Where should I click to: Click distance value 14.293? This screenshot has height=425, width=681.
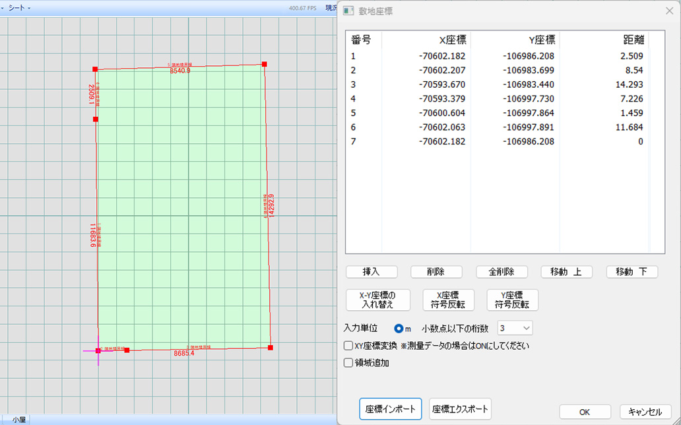(630, 84)
